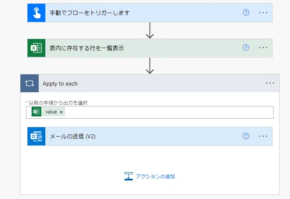
Task: Open the ellipsis menu on the Excel list rows step
Action: 263,48
